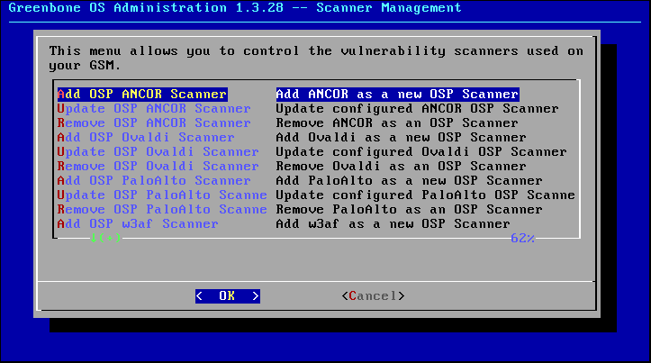Click description 'Update configured Ovaldi OSP Scanner'
The height and width of the screenshot is (363, 651).
point(421,152)
